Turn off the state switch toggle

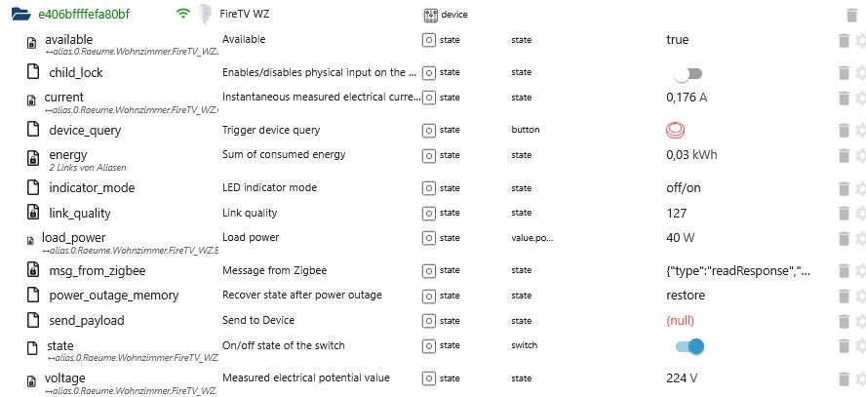click(x=689, y=346)
